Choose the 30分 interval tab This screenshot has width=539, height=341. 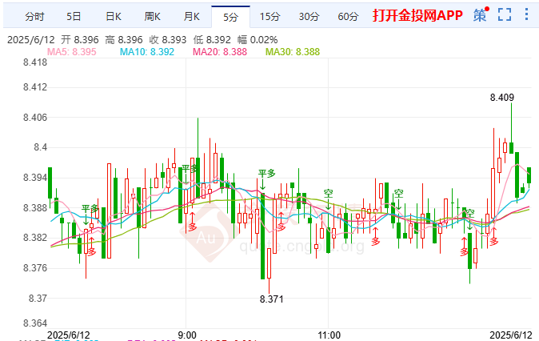pyautogui.click(x=309, y=16)
